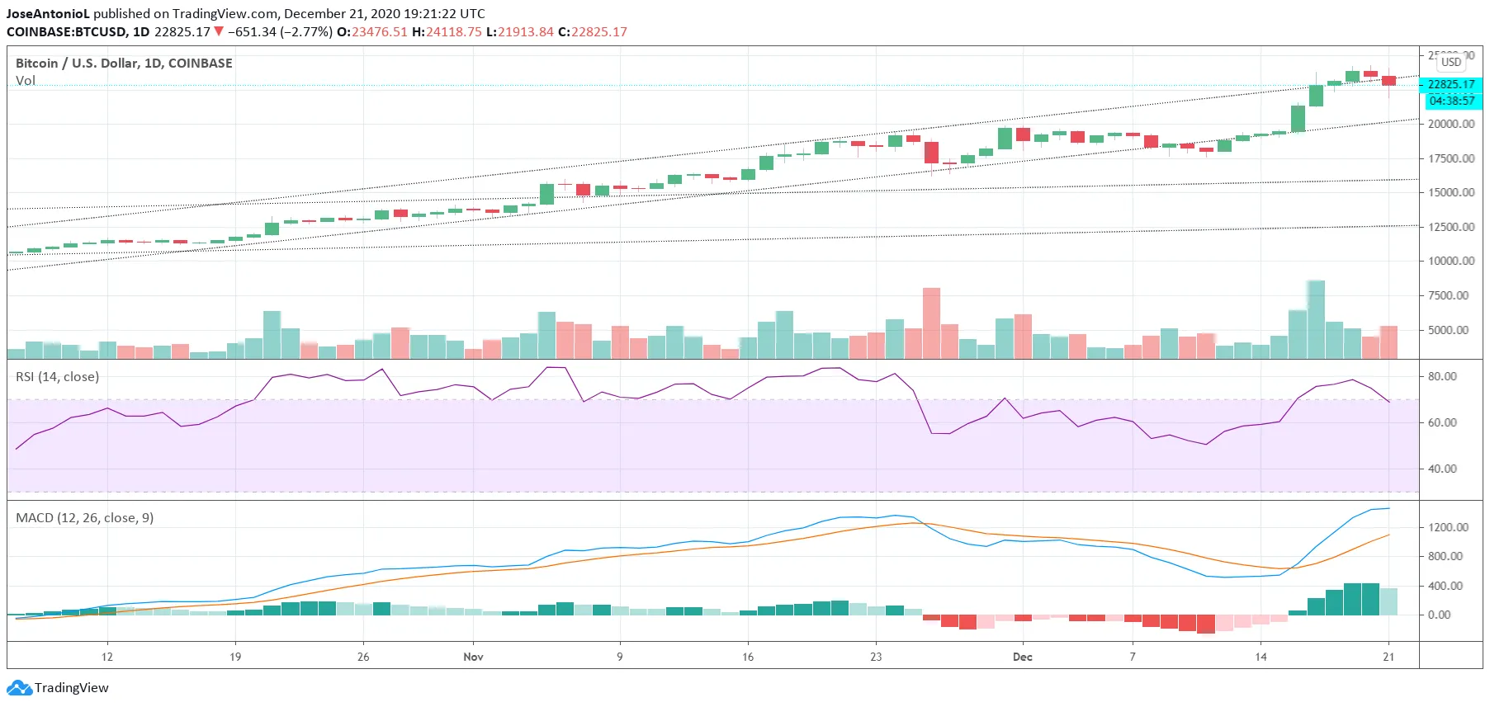The image size is (1490, 707).
Task: Click the COINBASE:BTCUSD symbol in header
Action: point(66,31)
